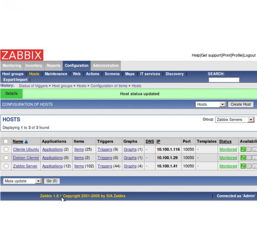Open Applications link for Zabbix Server

52,166
